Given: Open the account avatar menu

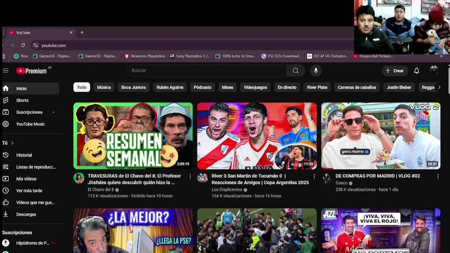Looking at the screenshot, I should pos(434,71).
